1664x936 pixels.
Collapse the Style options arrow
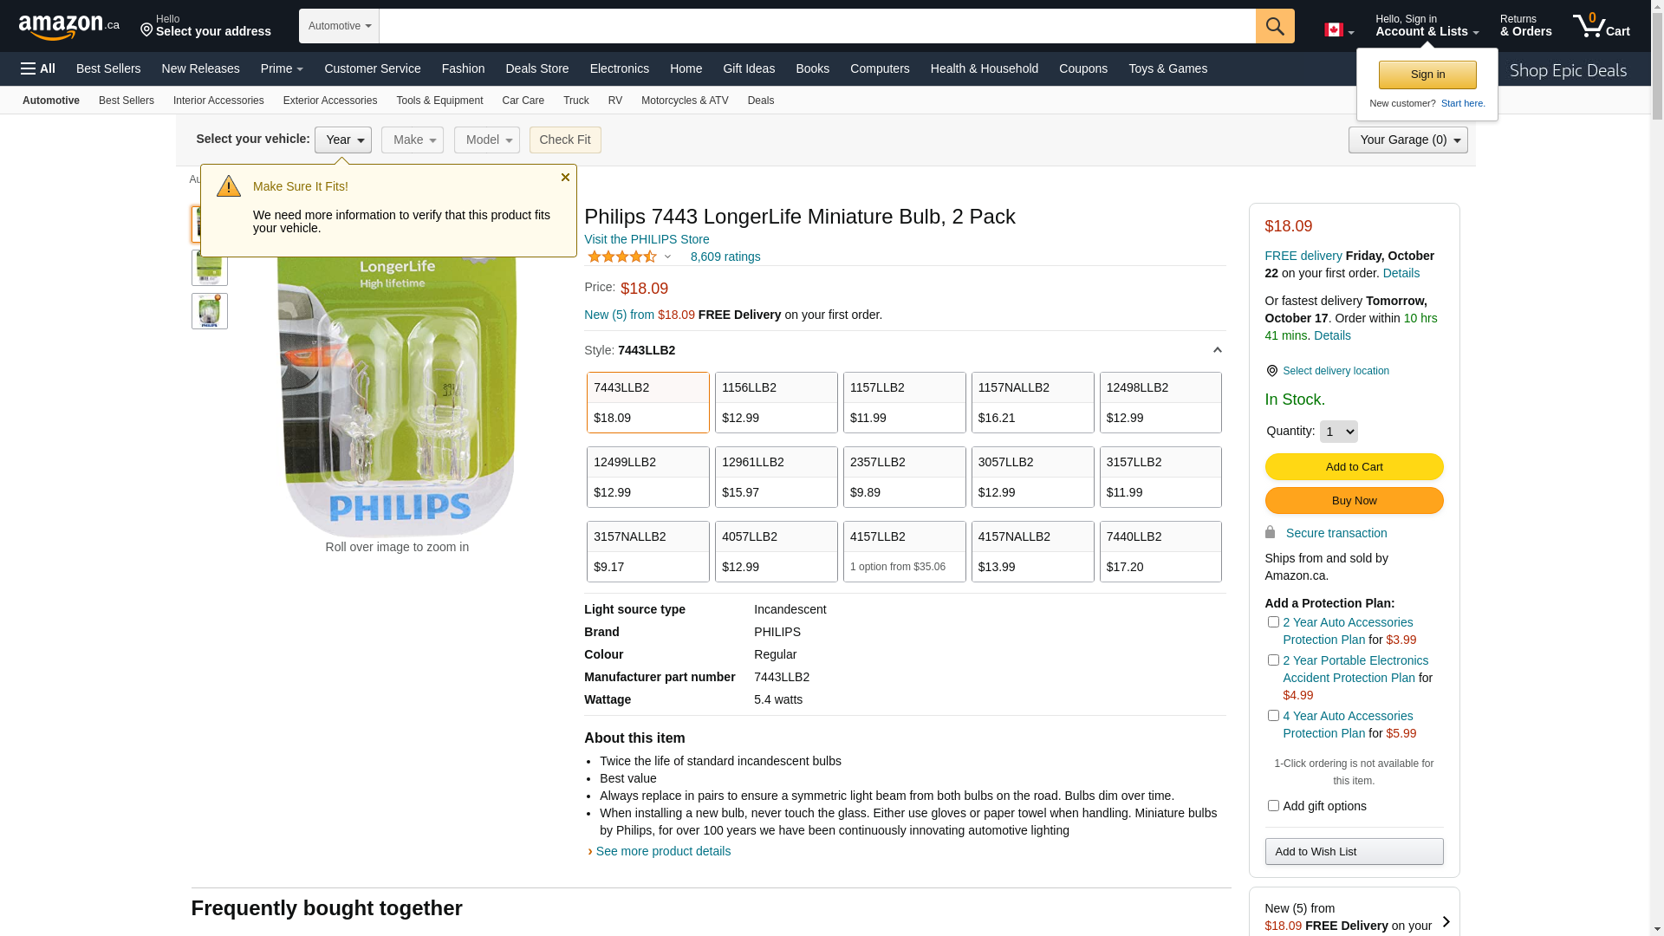coord(1217,350)
